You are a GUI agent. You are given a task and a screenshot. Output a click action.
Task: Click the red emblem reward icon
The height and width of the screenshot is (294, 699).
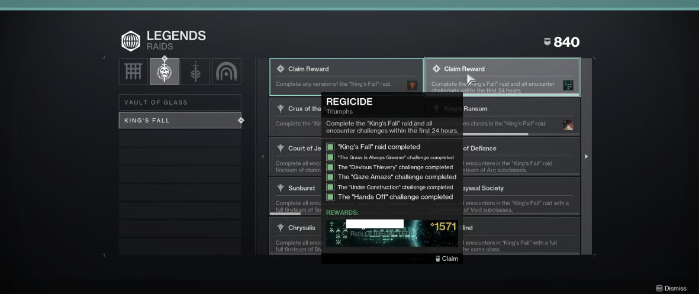(413, 85)
